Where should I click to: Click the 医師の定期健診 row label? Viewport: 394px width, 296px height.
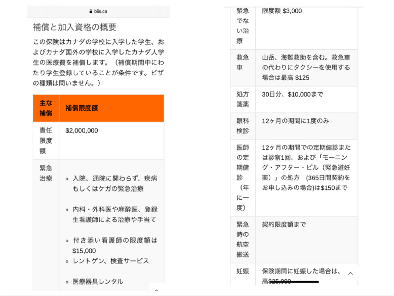[243, 177]
